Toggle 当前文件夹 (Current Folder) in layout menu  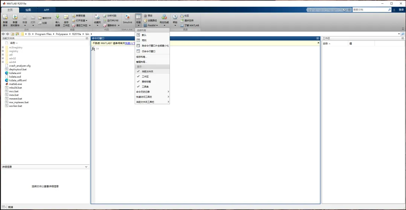[152, 72]
